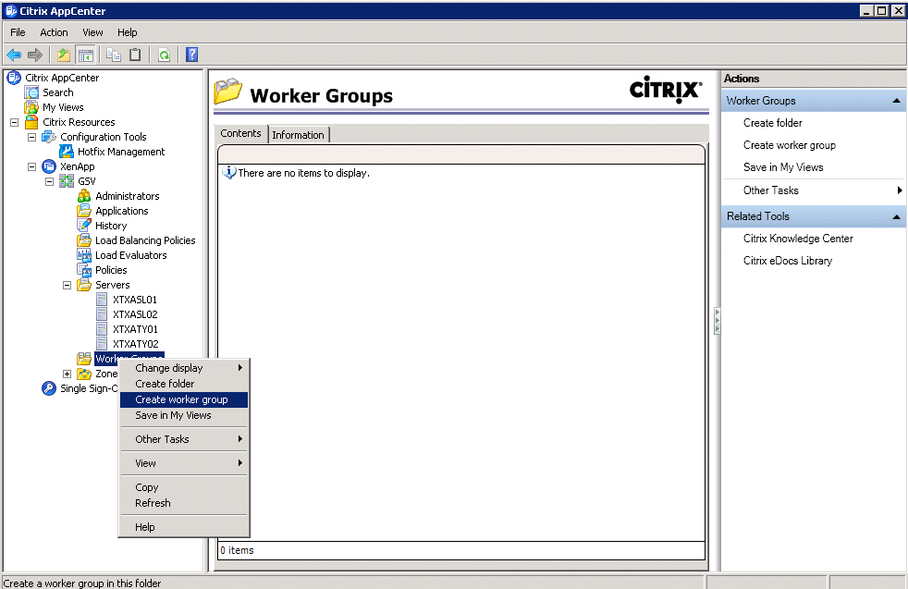Open Citrix Knowledge Center link
Viewport: 908px width, 589px height.
pos(798,239)
